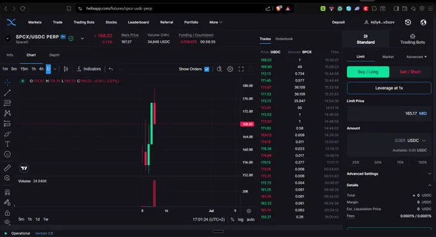This screenshot has height=237, width=436.
Task: Open the chart interval dropdown arrow
Action: [x=55, y=69]
